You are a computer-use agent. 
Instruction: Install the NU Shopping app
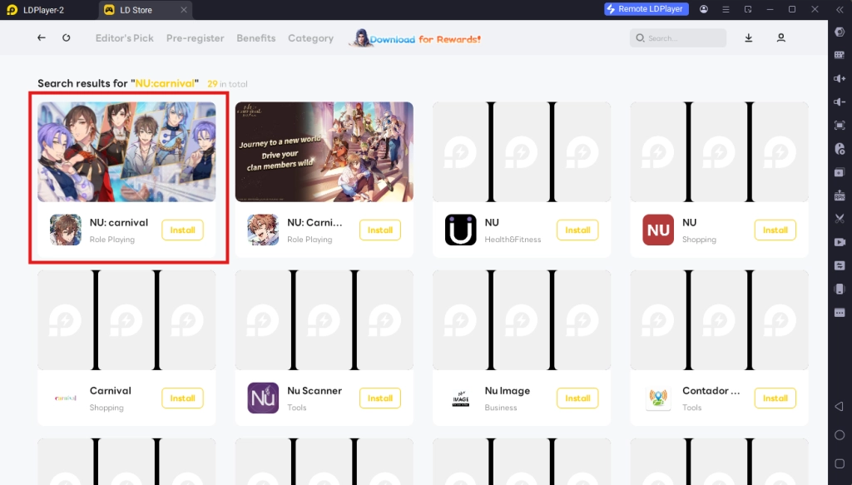775,230
